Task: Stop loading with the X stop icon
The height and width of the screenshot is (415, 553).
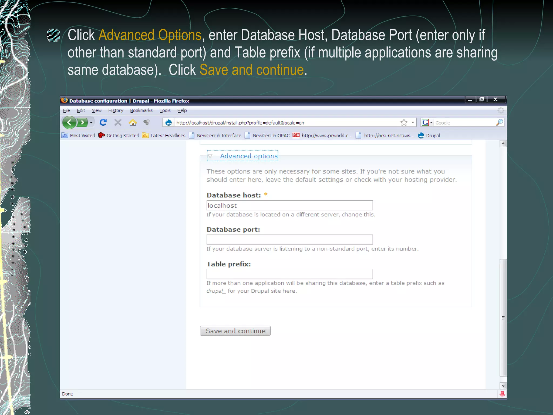Action: 118,123
